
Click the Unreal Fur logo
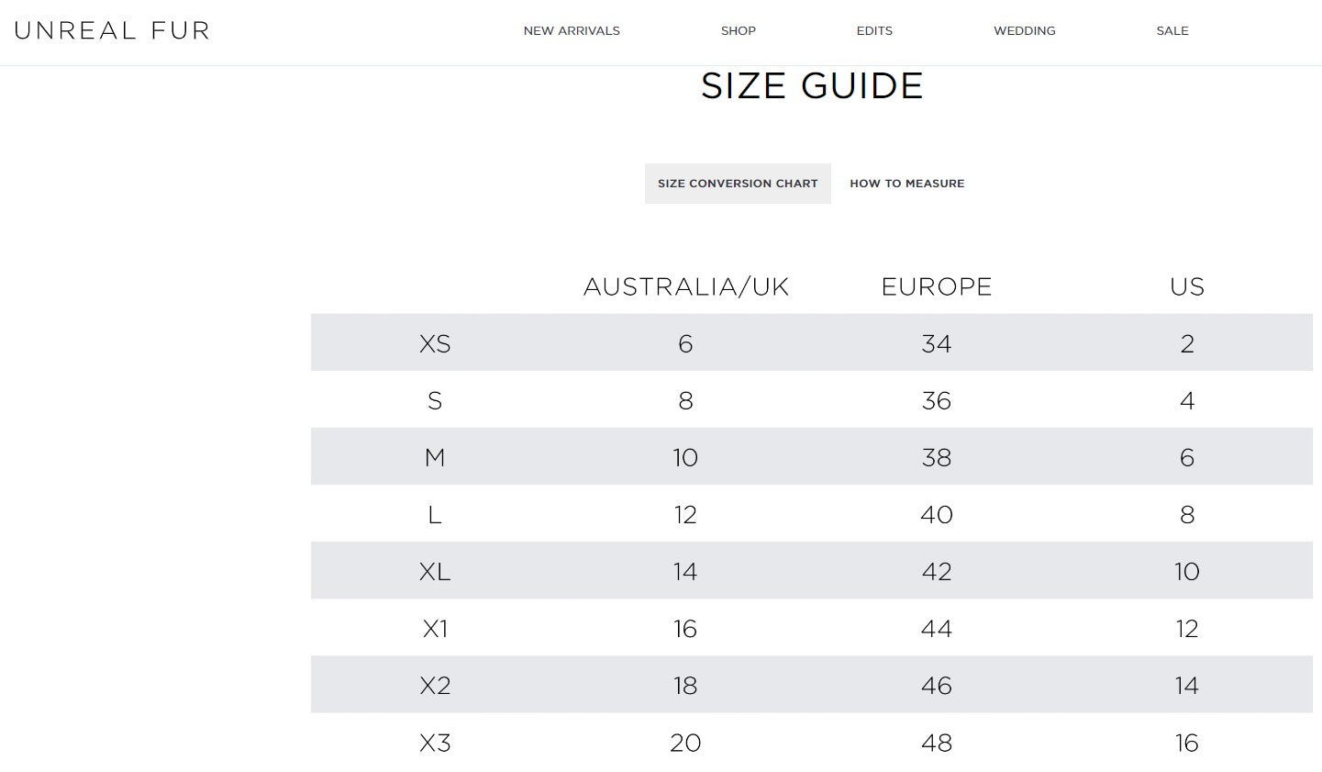[x=112, y=30]
